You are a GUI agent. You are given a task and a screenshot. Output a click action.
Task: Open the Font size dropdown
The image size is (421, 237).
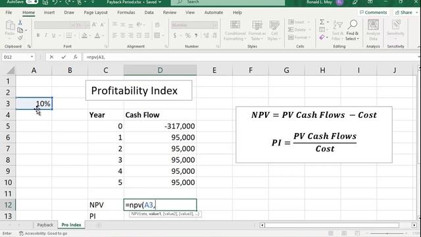tap(87, 25)
